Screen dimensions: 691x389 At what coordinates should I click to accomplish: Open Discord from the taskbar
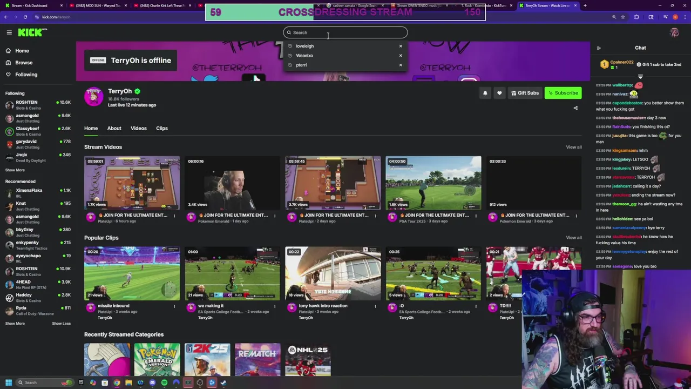pos(152,383)
